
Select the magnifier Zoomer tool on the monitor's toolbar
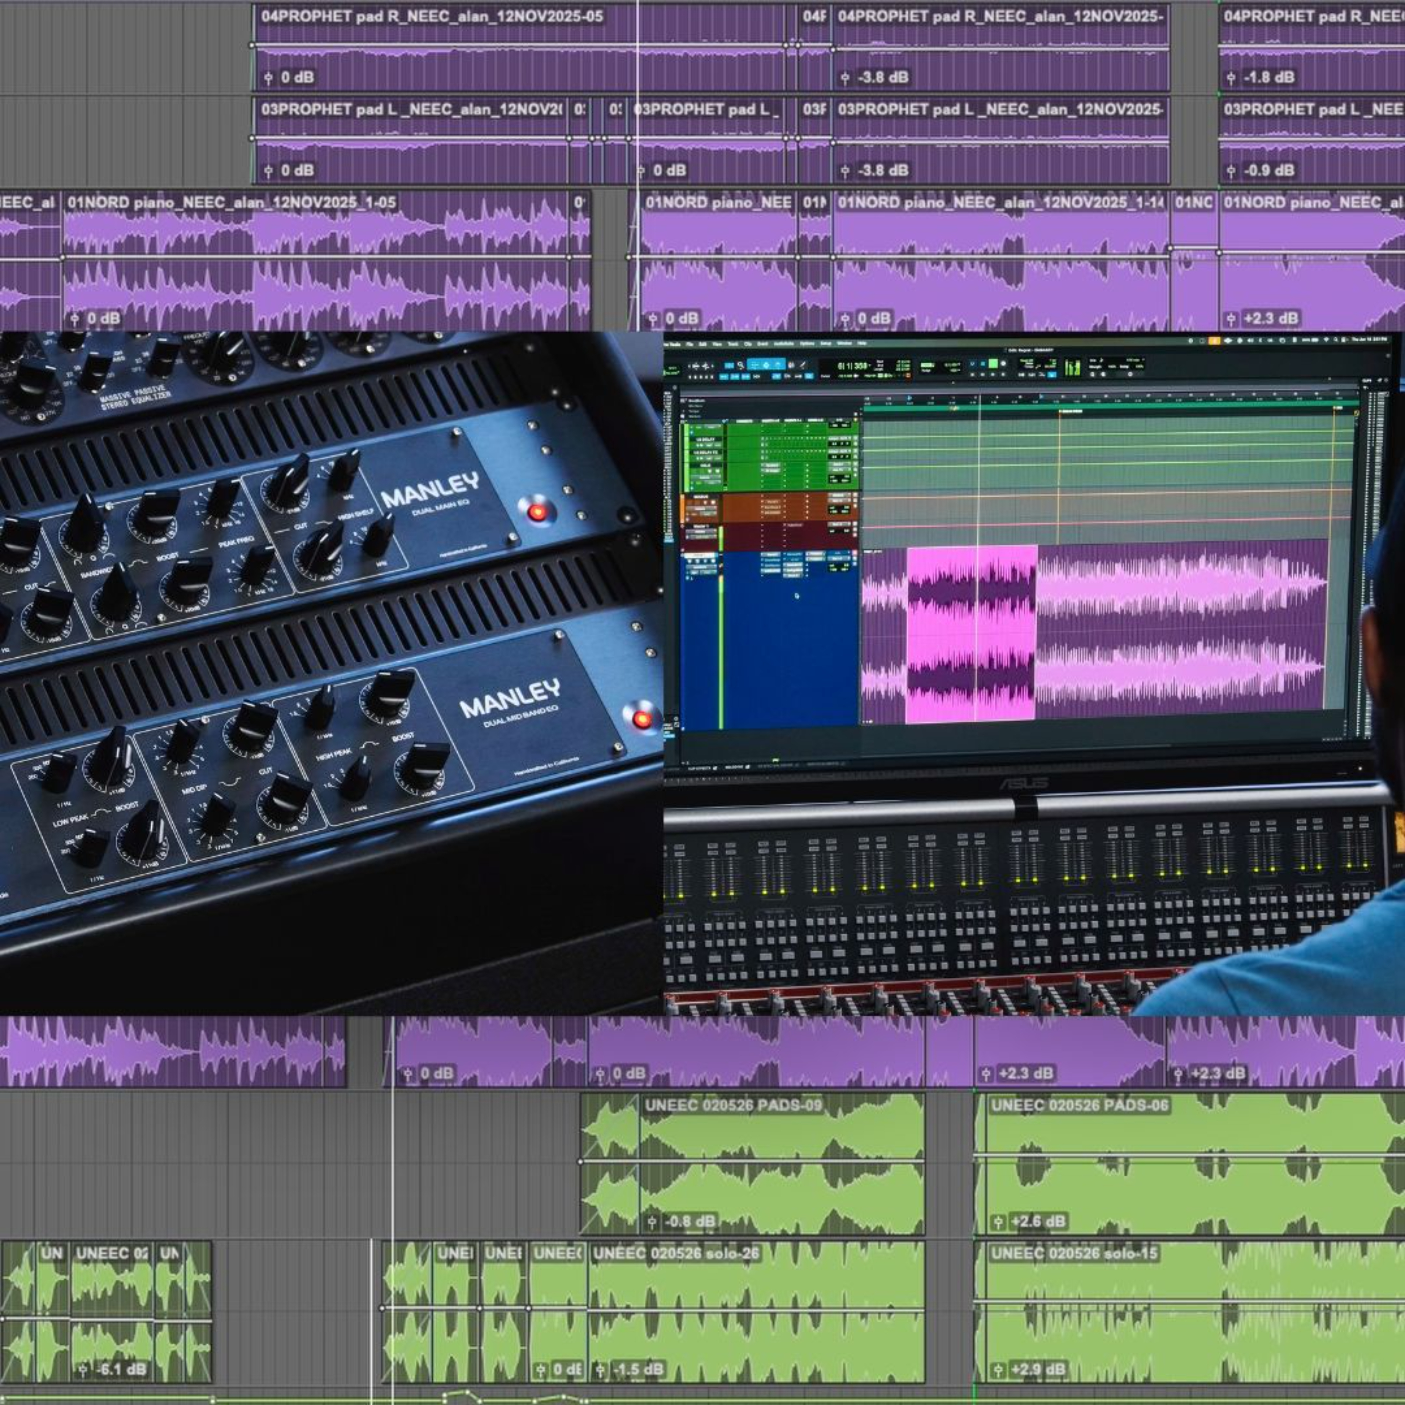click(x=740, y=365)
